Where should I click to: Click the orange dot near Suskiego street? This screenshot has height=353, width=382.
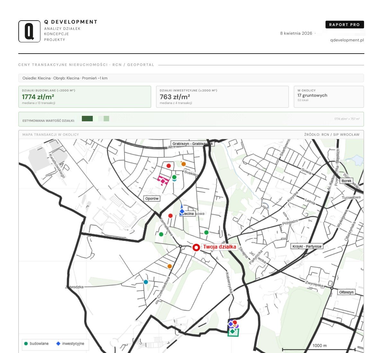click(183, 164)
